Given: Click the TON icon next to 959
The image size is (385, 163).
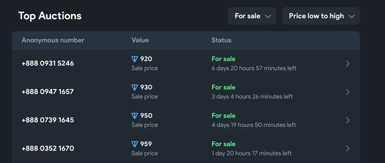Looking at the screenshot, I should click(135, 144).
